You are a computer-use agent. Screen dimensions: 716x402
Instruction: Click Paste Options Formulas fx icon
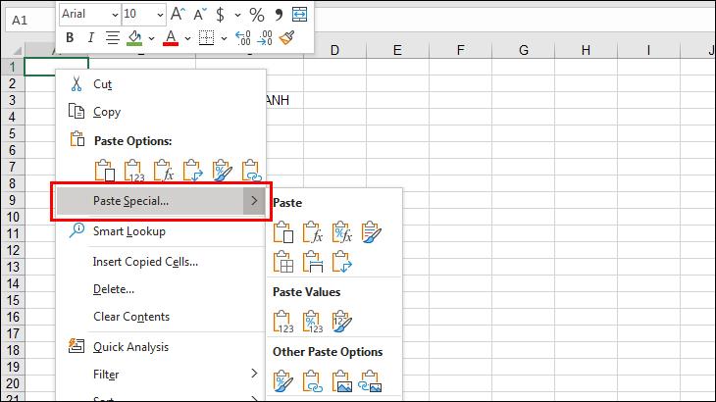[164, 171]
